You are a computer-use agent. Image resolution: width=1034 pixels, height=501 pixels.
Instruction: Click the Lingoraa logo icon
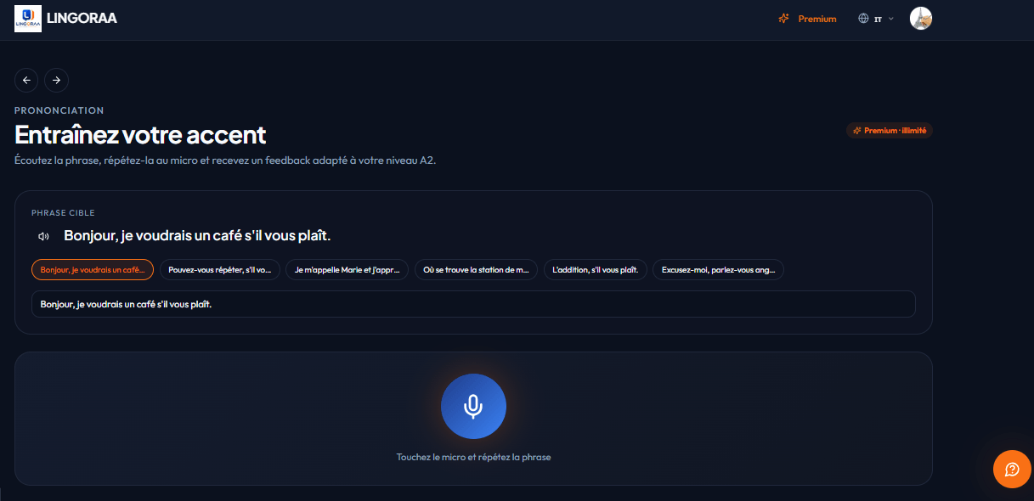28,19
